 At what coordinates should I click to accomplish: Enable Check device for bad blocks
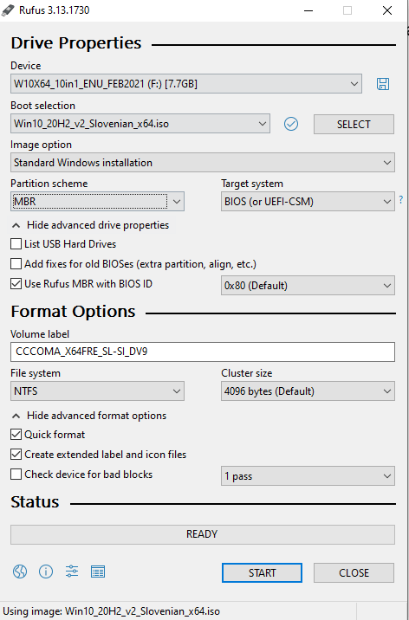[x=16, y=475]
